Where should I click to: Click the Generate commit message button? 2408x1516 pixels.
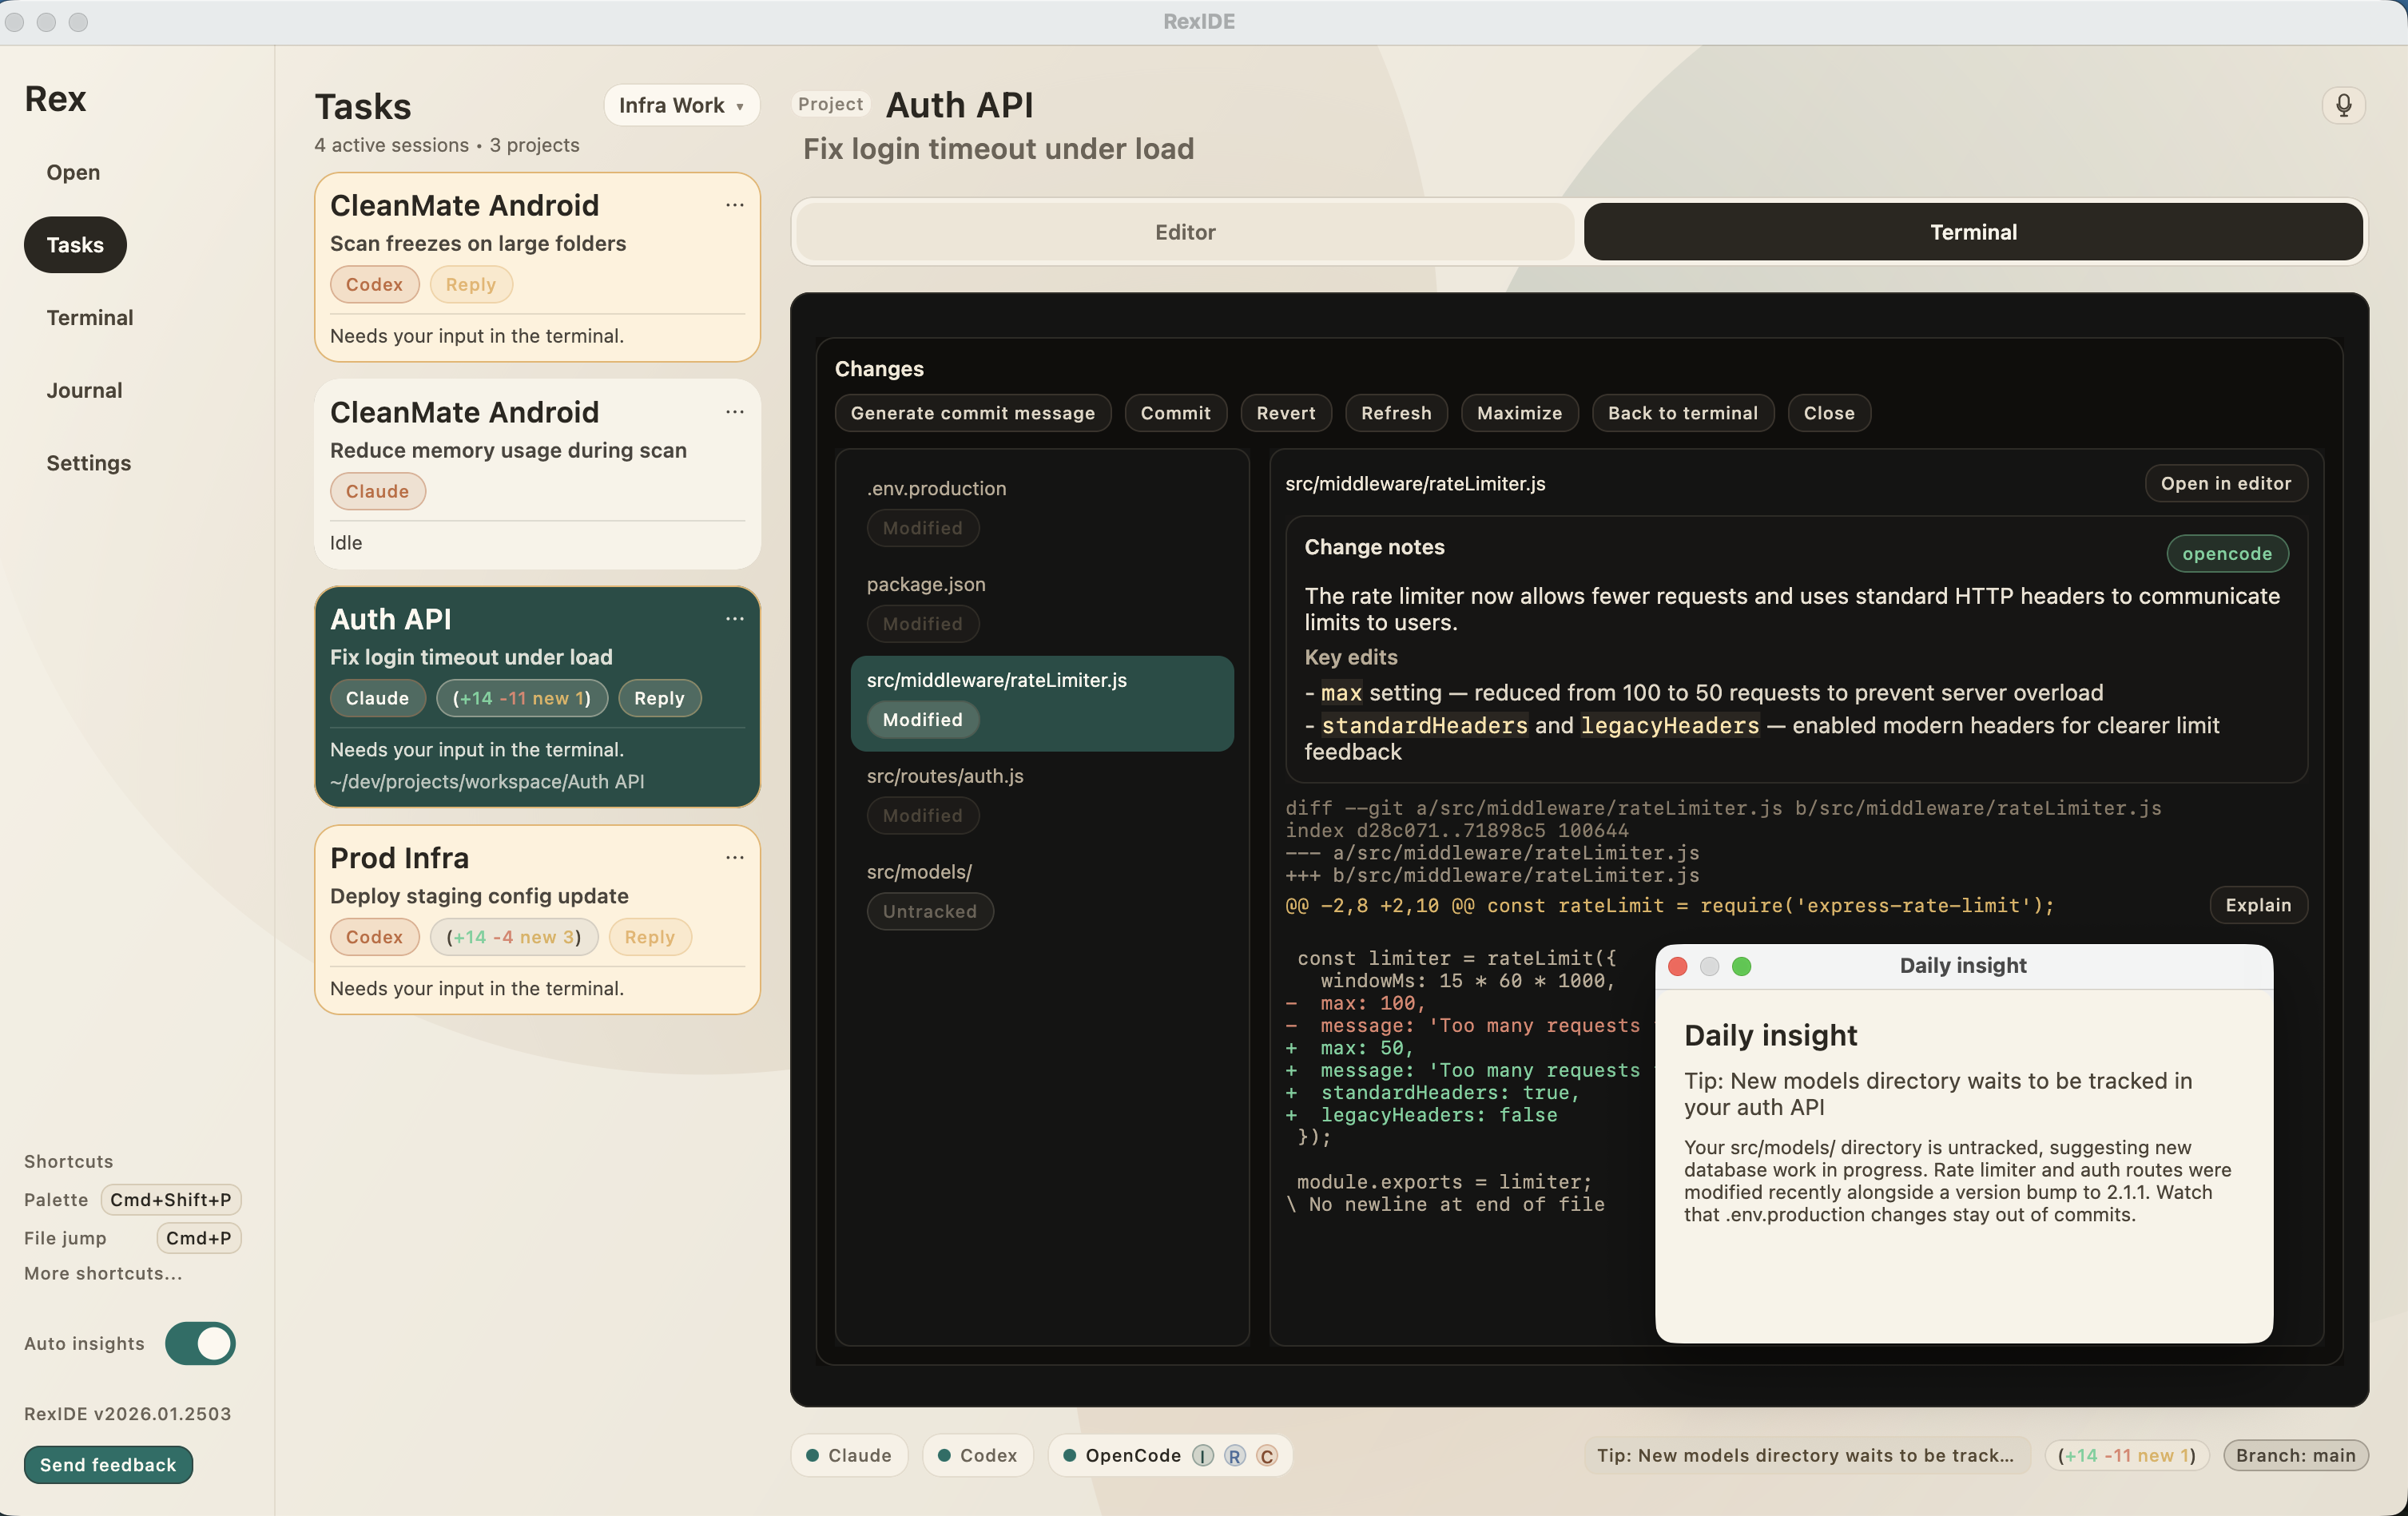(972, 412)
